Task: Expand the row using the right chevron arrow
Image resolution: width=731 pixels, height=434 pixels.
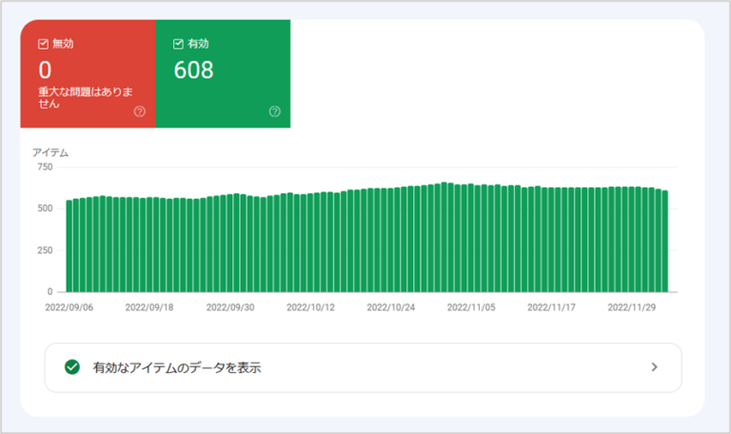Action: 654,367
